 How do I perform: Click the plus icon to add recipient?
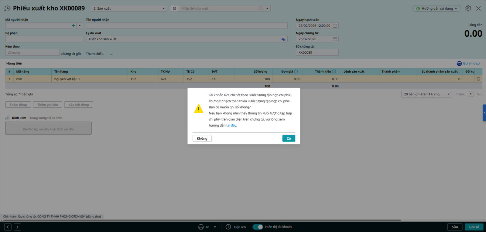(x=73, y=26)
